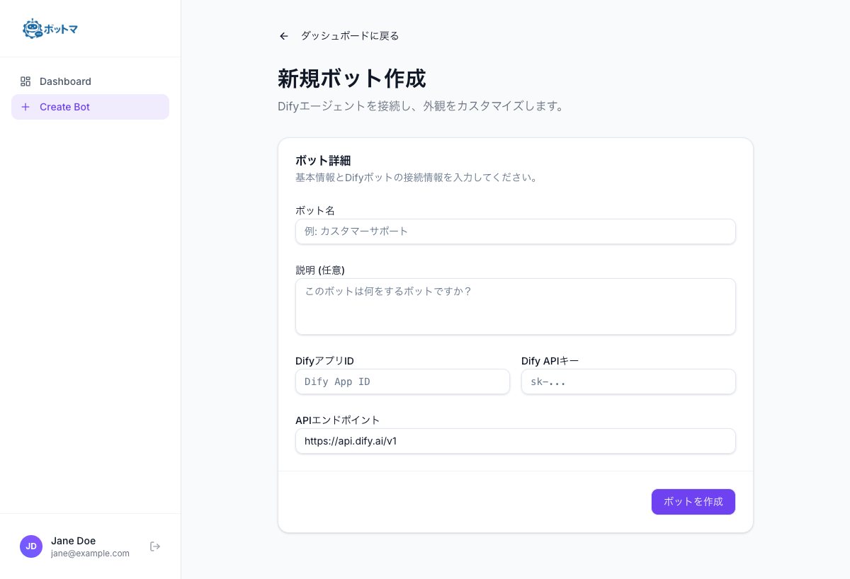850x579 pixels.
Task: Click the logout icon next to Jane Doe
Action: click(155, 546)
